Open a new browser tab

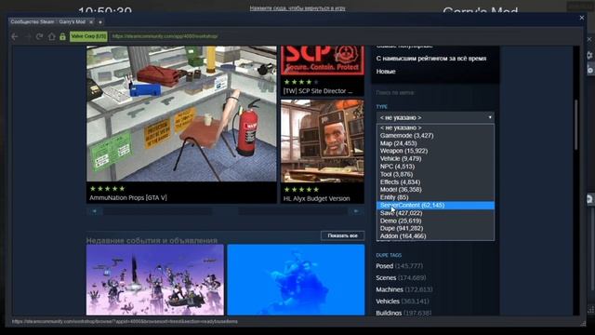click(100, 22)
